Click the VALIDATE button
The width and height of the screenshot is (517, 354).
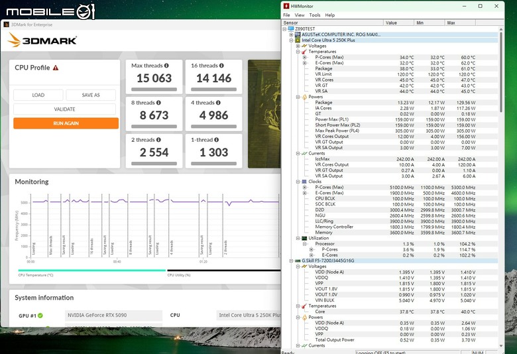click(x=65, y=109)
